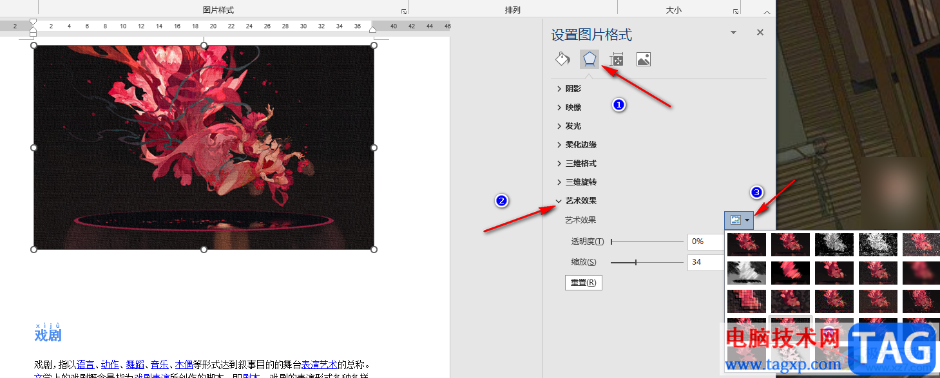This screenshot has height=378, width=940.
Task: Follow the 木偶 hyperlink
Action: coord(184,364)
